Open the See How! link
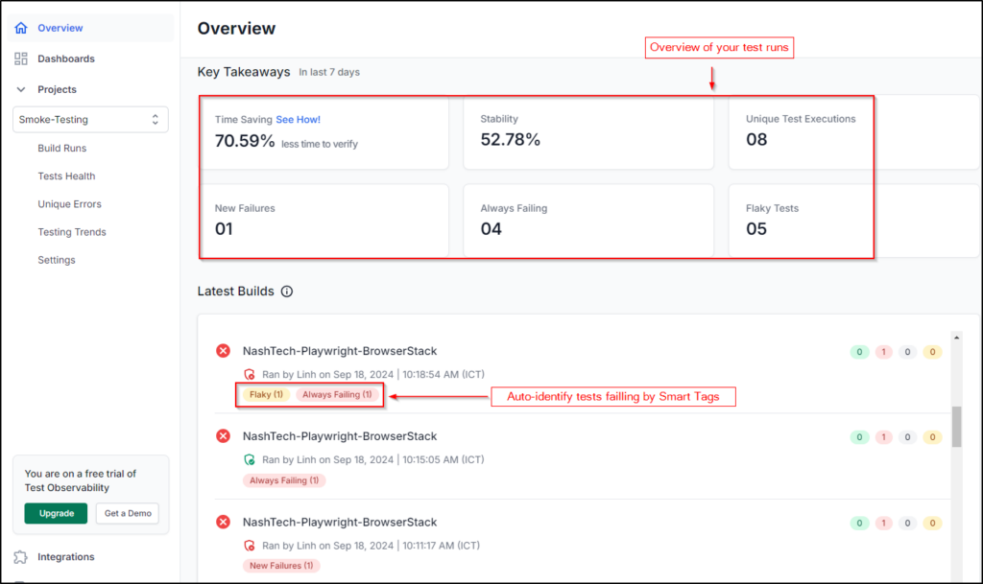Viewport: 983px width, 584px height. 299,120
